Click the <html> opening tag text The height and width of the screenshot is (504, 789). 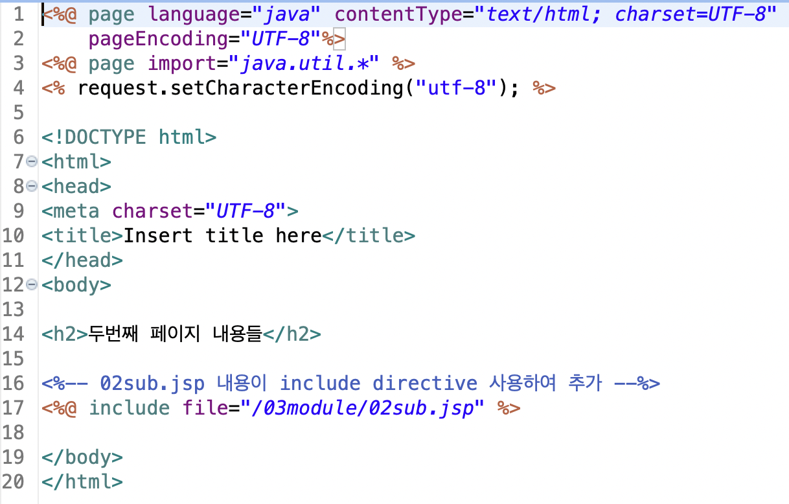77,162
